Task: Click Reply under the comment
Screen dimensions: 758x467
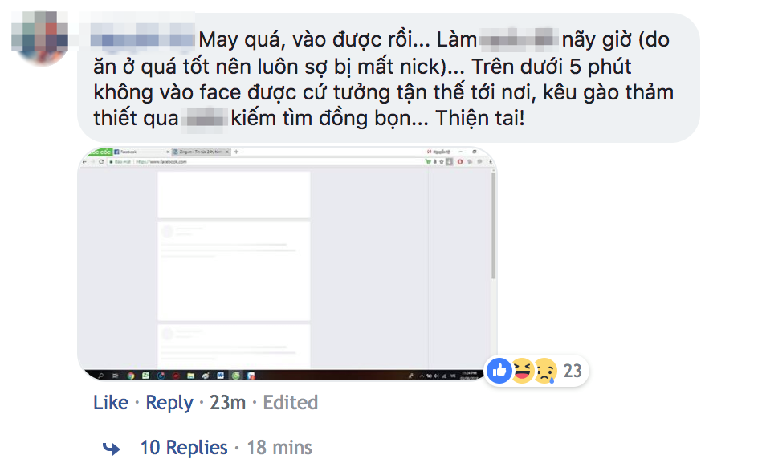Action: (x=169, y=403)
